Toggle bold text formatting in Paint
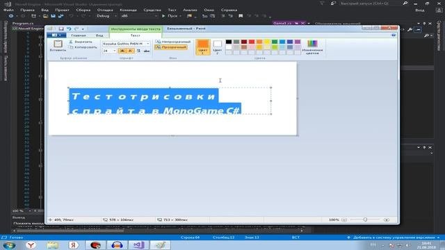Screen dimensions: 445x250 (122, 51)
